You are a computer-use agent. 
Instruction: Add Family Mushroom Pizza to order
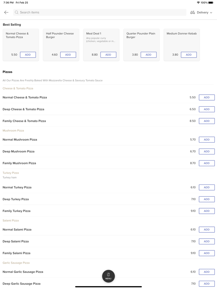tap(206, 163)
